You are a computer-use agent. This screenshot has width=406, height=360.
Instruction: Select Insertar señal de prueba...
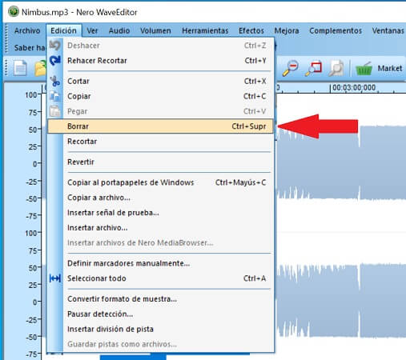[160, 213]
